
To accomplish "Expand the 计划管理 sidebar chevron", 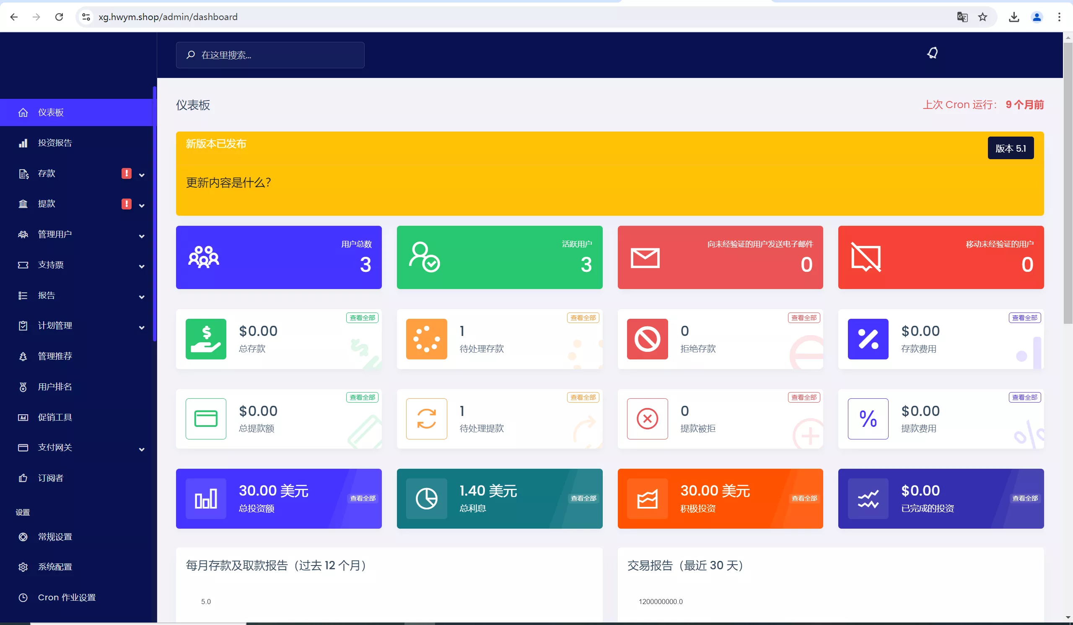I will [x=142, y=327].
